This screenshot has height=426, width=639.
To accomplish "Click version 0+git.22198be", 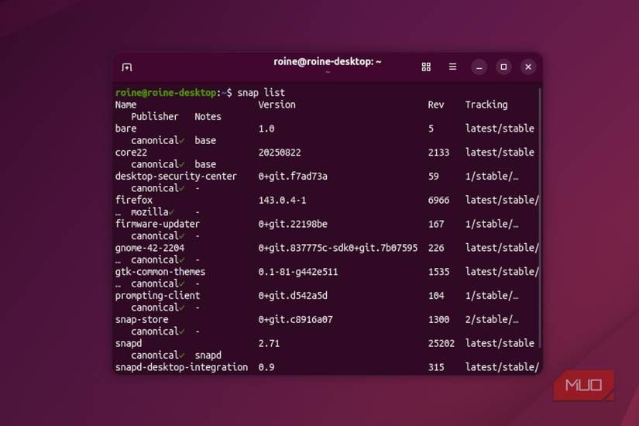I will click(x=293, y=224).
